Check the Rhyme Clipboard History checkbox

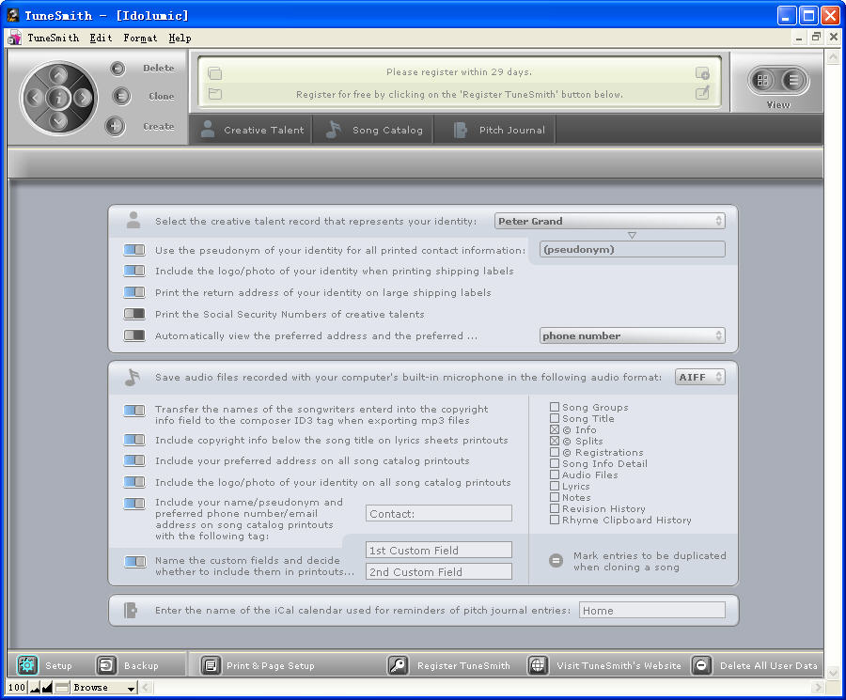click(554, 520)
